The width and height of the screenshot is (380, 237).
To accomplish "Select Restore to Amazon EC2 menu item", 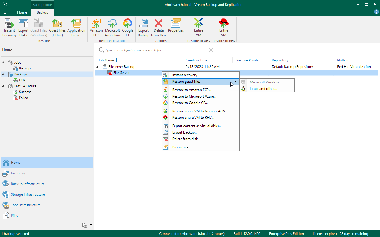I will tap(200, 90).
